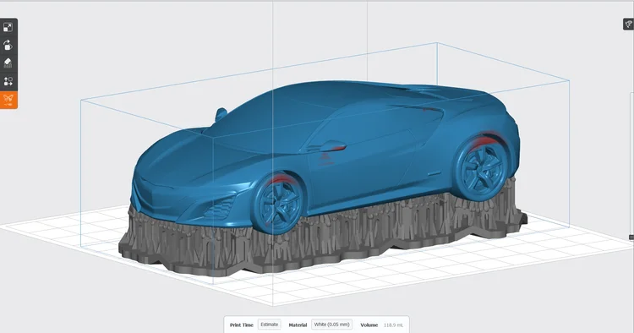Click the orange butterfly one-click print icon
The width and height of the screenshot is (634, 333).
click(x=8, y=100)
